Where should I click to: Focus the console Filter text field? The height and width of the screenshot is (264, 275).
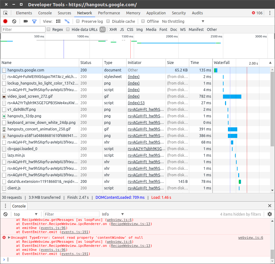tap(71, 214)
